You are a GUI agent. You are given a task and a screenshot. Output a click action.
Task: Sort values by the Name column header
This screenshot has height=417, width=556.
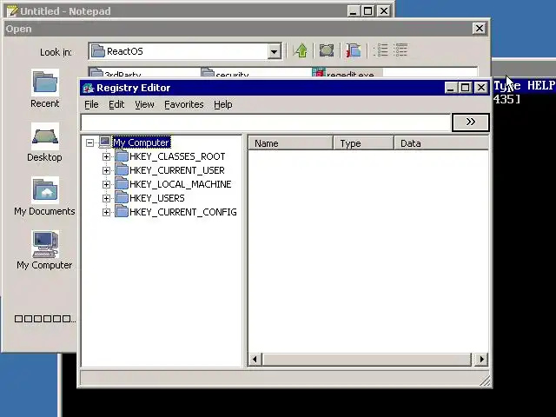point(290,143)
